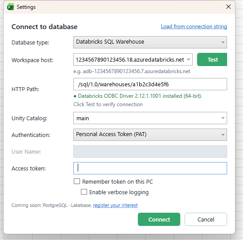Click the disabled User Name field

150,151
